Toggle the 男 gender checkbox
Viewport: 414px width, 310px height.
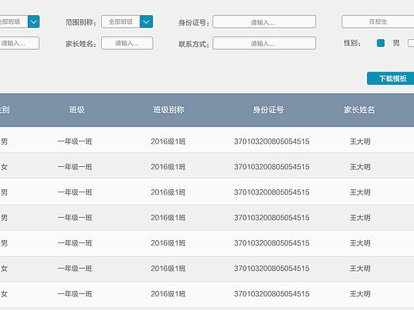(x=381, y=43)
